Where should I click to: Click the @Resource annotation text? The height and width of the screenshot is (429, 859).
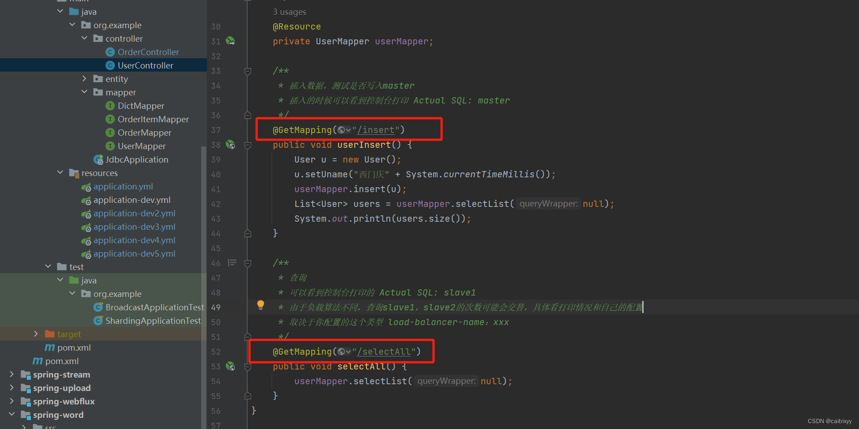click(296, 26)
